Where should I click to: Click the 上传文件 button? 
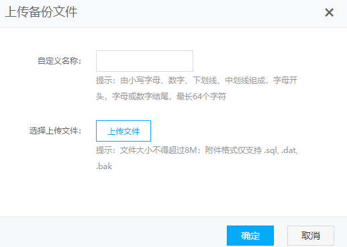point(123,131)
